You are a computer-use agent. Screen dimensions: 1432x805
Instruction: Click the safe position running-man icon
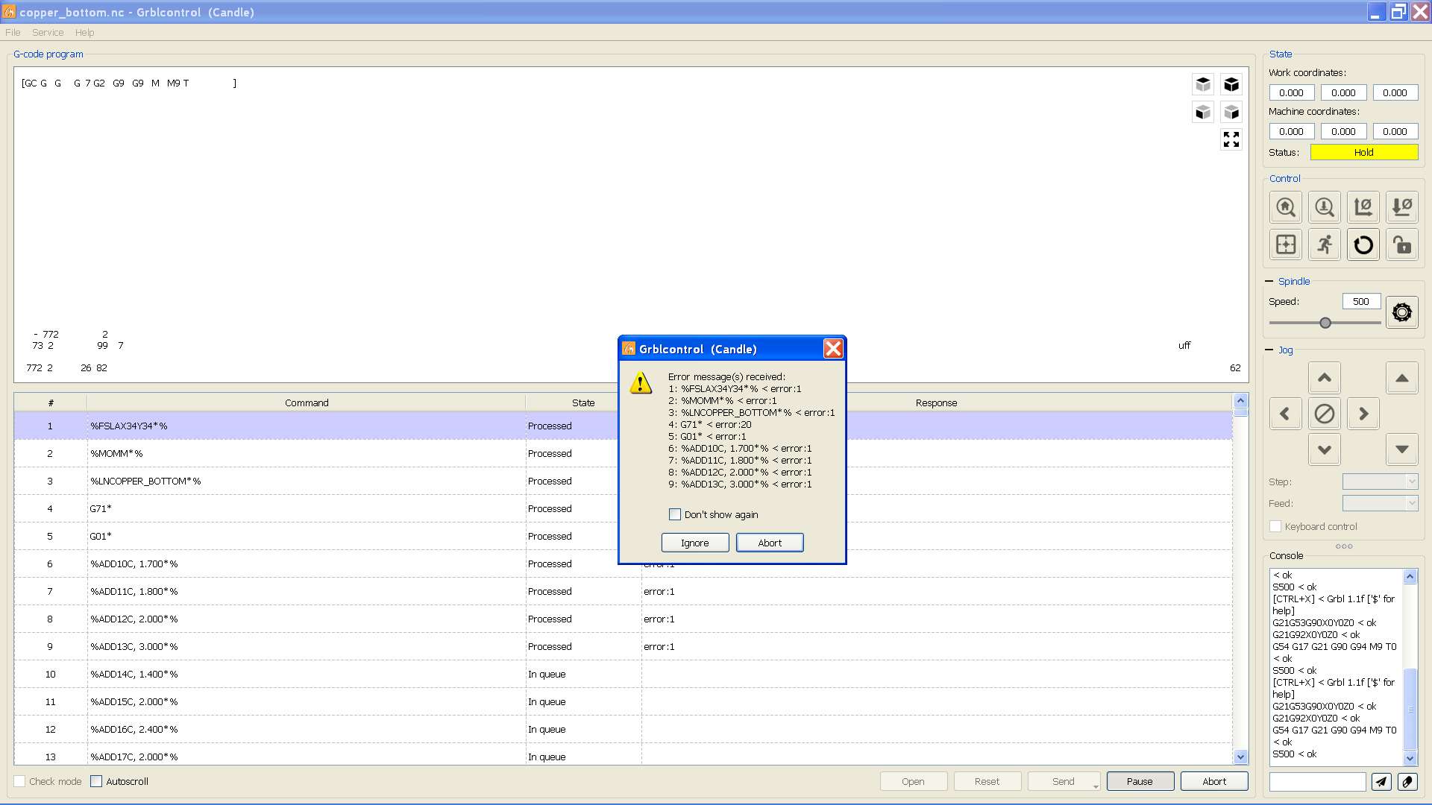click(1325, 244)
